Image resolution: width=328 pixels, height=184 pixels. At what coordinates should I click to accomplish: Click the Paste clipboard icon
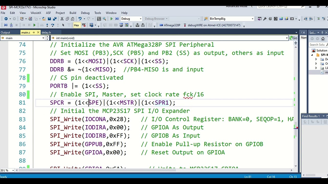[x=73, y=19]
